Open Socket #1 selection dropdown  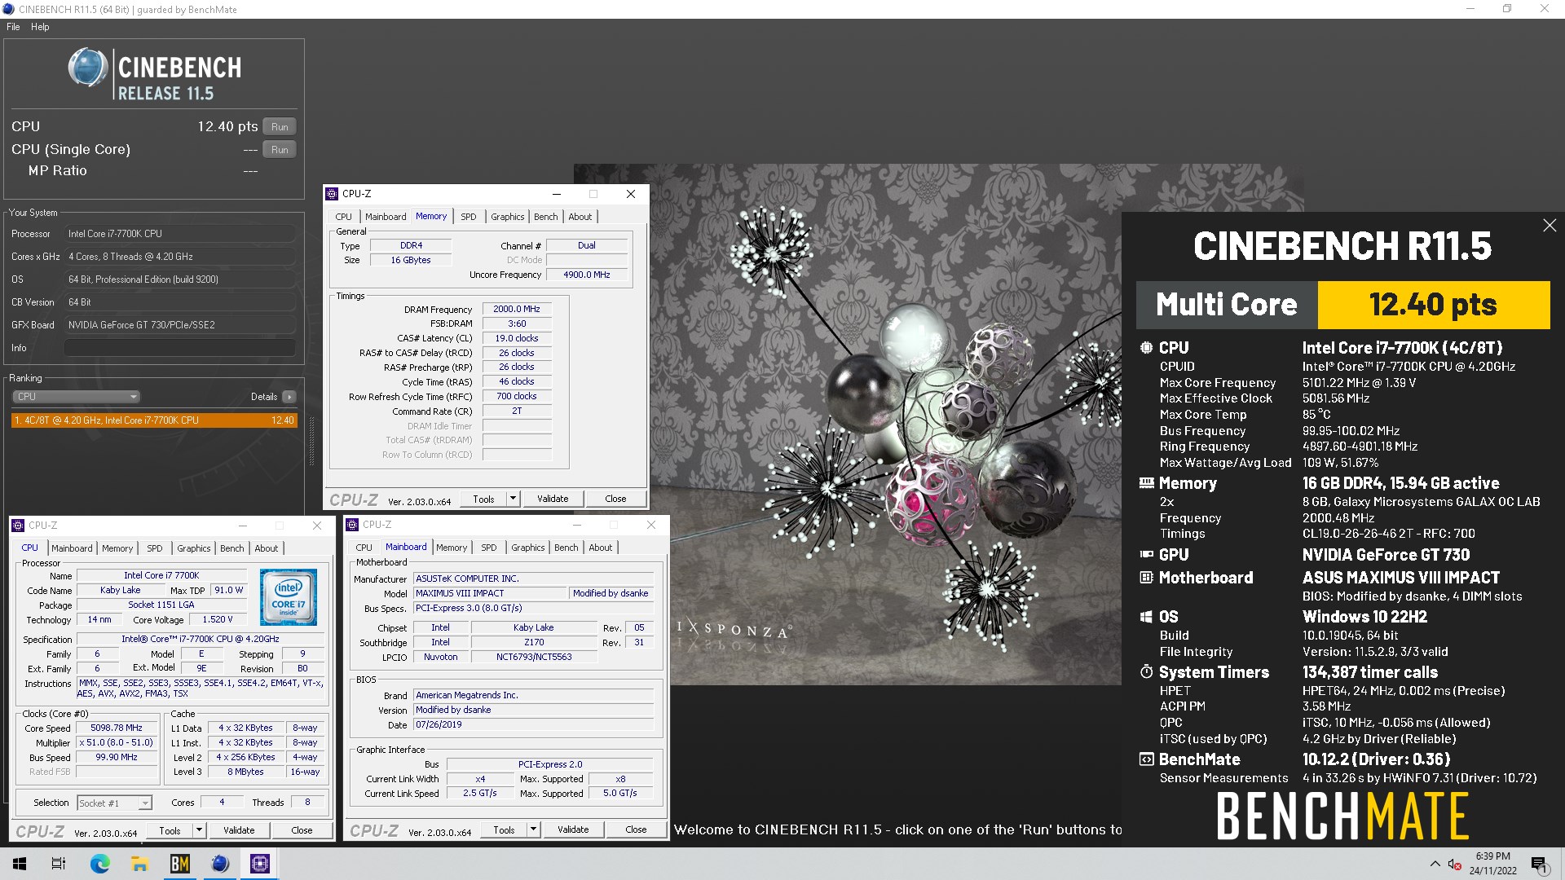click(x=115, y=803)
